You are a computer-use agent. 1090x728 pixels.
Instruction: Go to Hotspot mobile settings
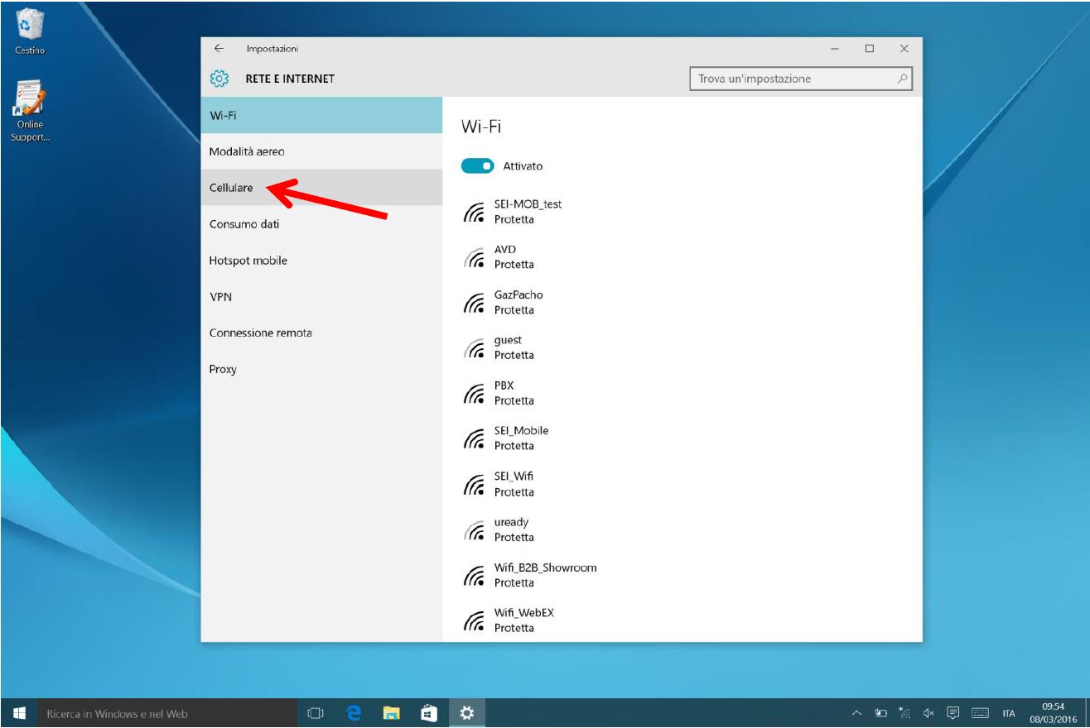tap(322, 261)
